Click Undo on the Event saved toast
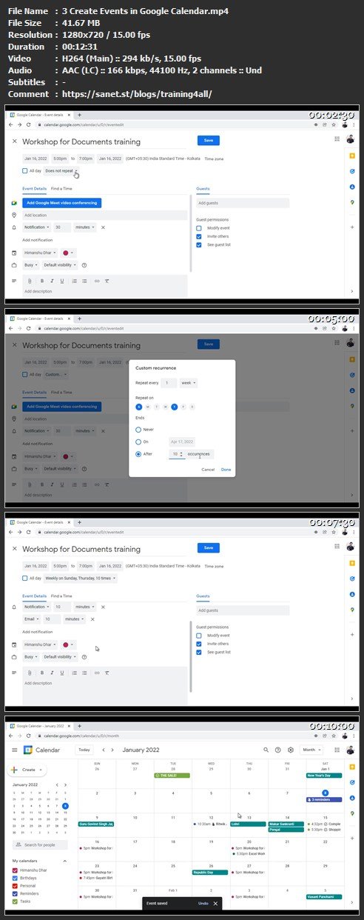This screenshot has height=920, width=364. [203, 903]
